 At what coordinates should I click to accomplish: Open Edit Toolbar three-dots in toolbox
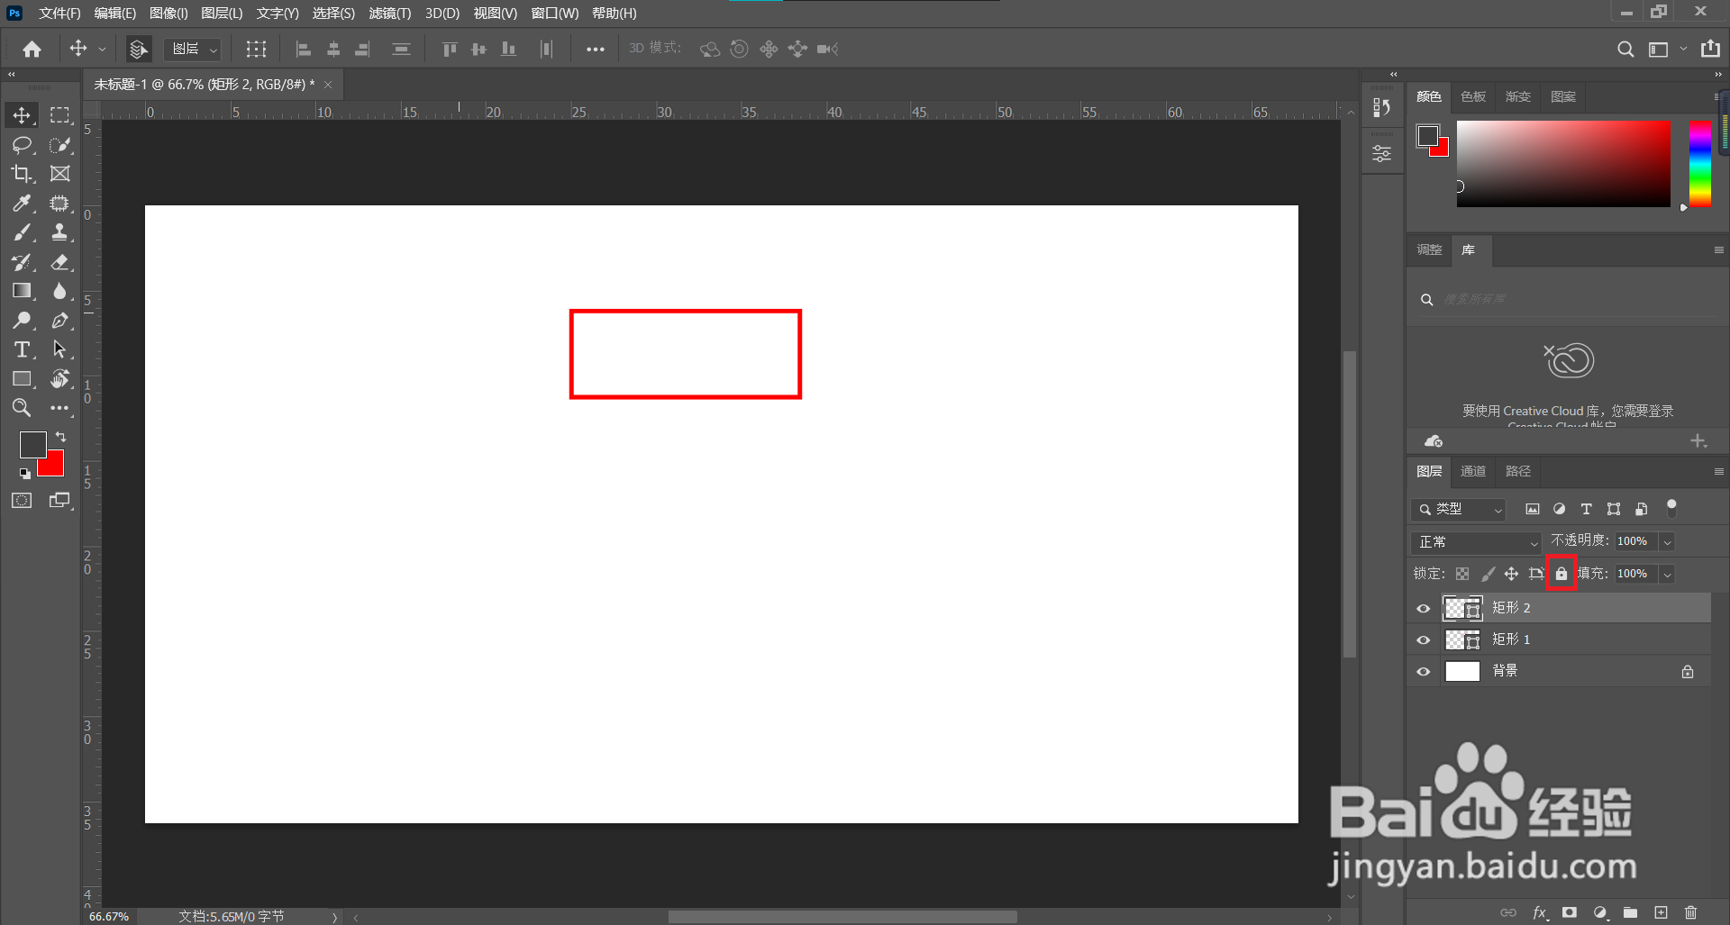click(x=59, y=408)
